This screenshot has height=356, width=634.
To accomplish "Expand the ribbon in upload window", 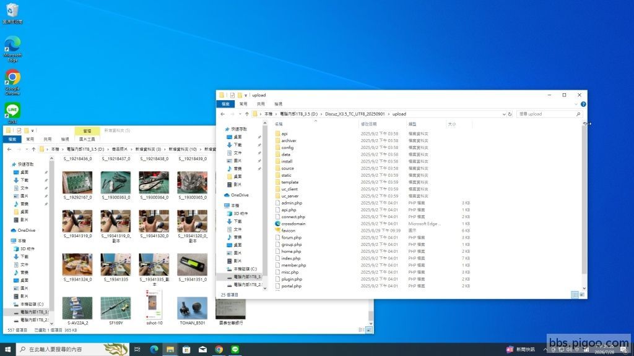I will tap(576, 104).
